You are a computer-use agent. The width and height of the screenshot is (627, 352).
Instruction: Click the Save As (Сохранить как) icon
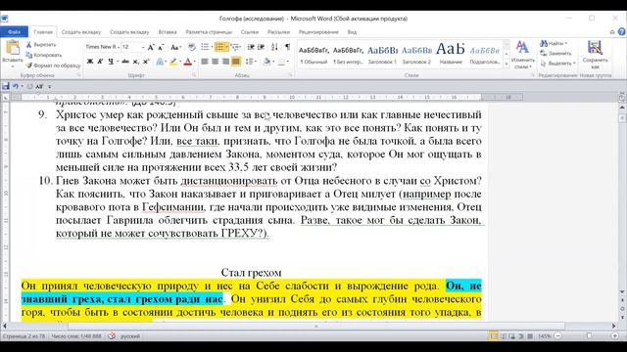click(x=595, y=48)
